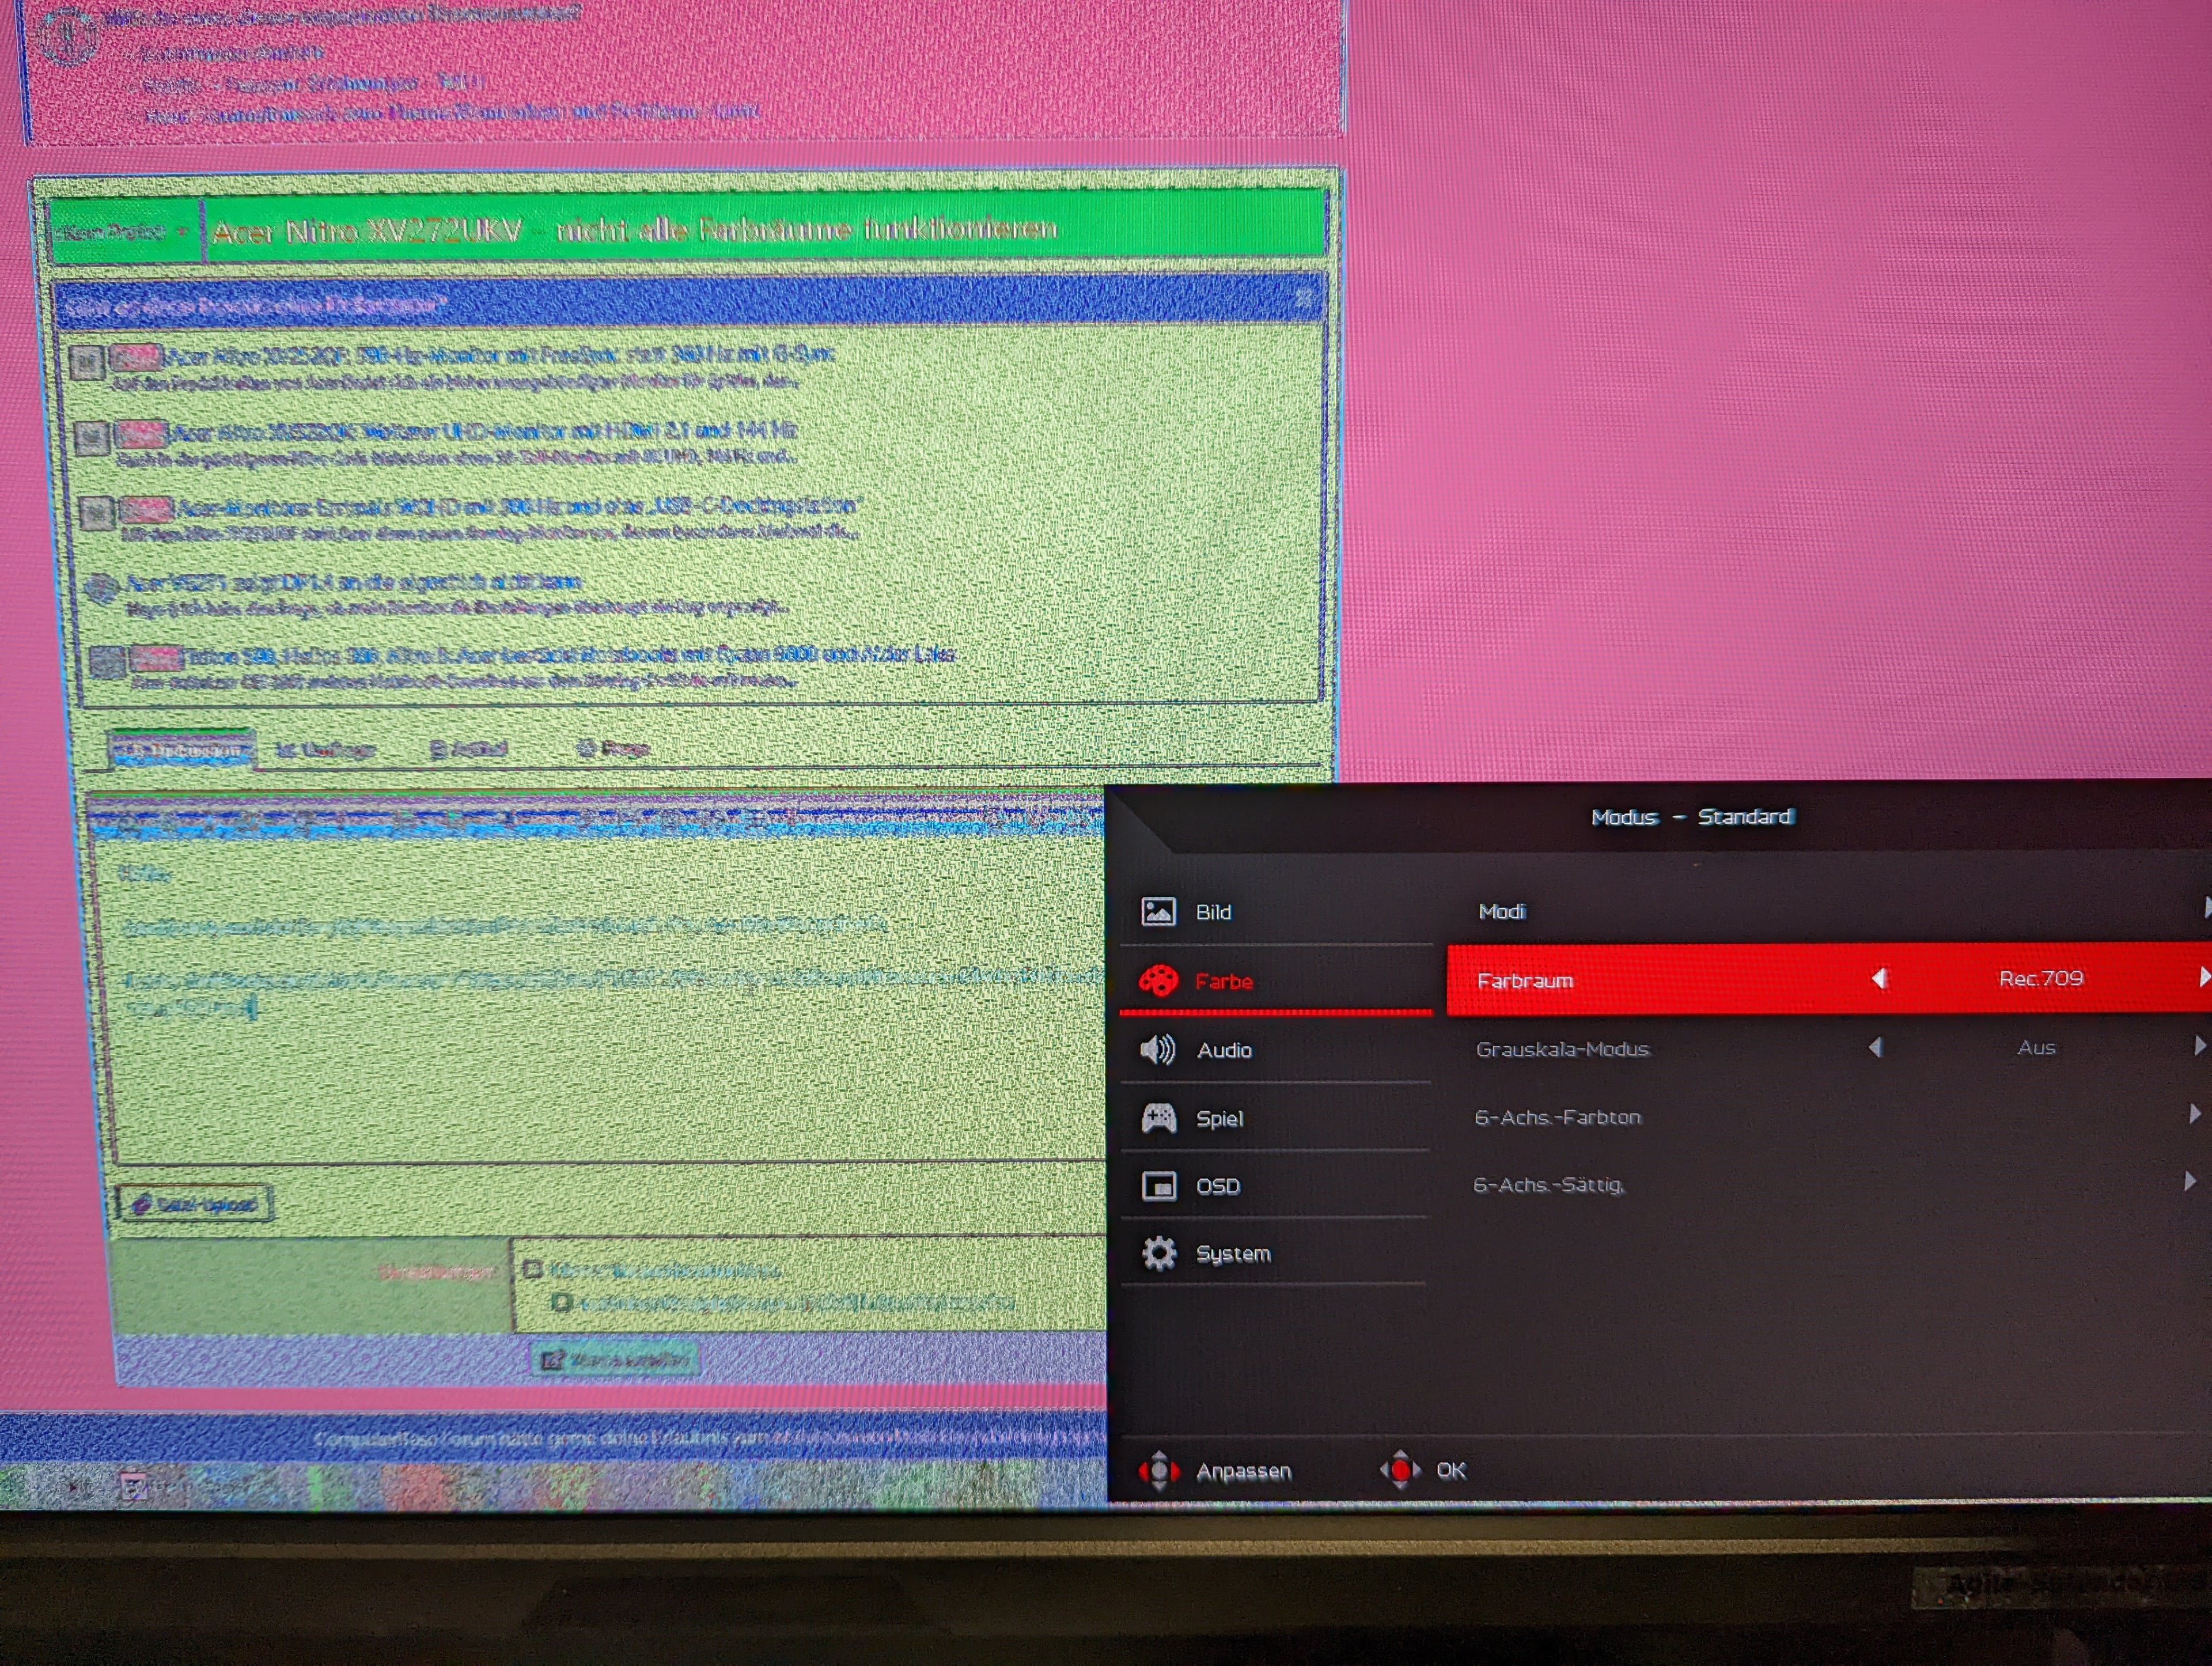Screen dimensions: 2212x1666
Task: Select the Modi menu entry
Action: pyautogui.click(x=1502, y=911)
